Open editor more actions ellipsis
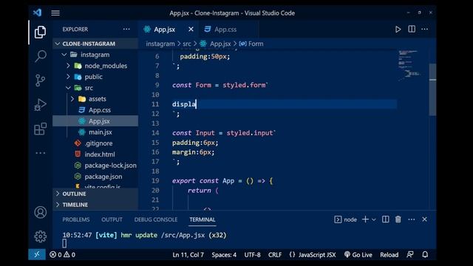 coord(425,30)
